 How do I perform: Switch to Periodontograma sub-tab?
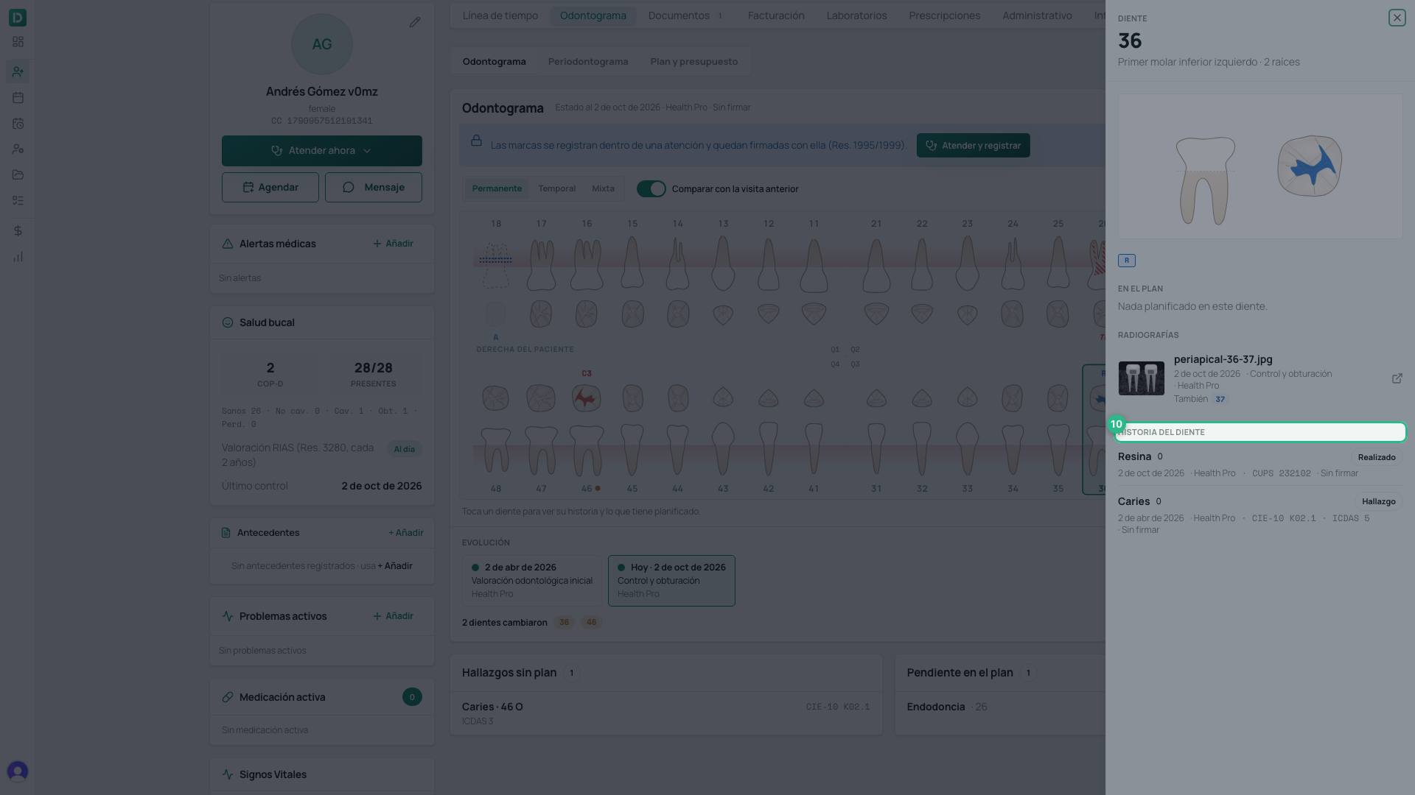588,62
